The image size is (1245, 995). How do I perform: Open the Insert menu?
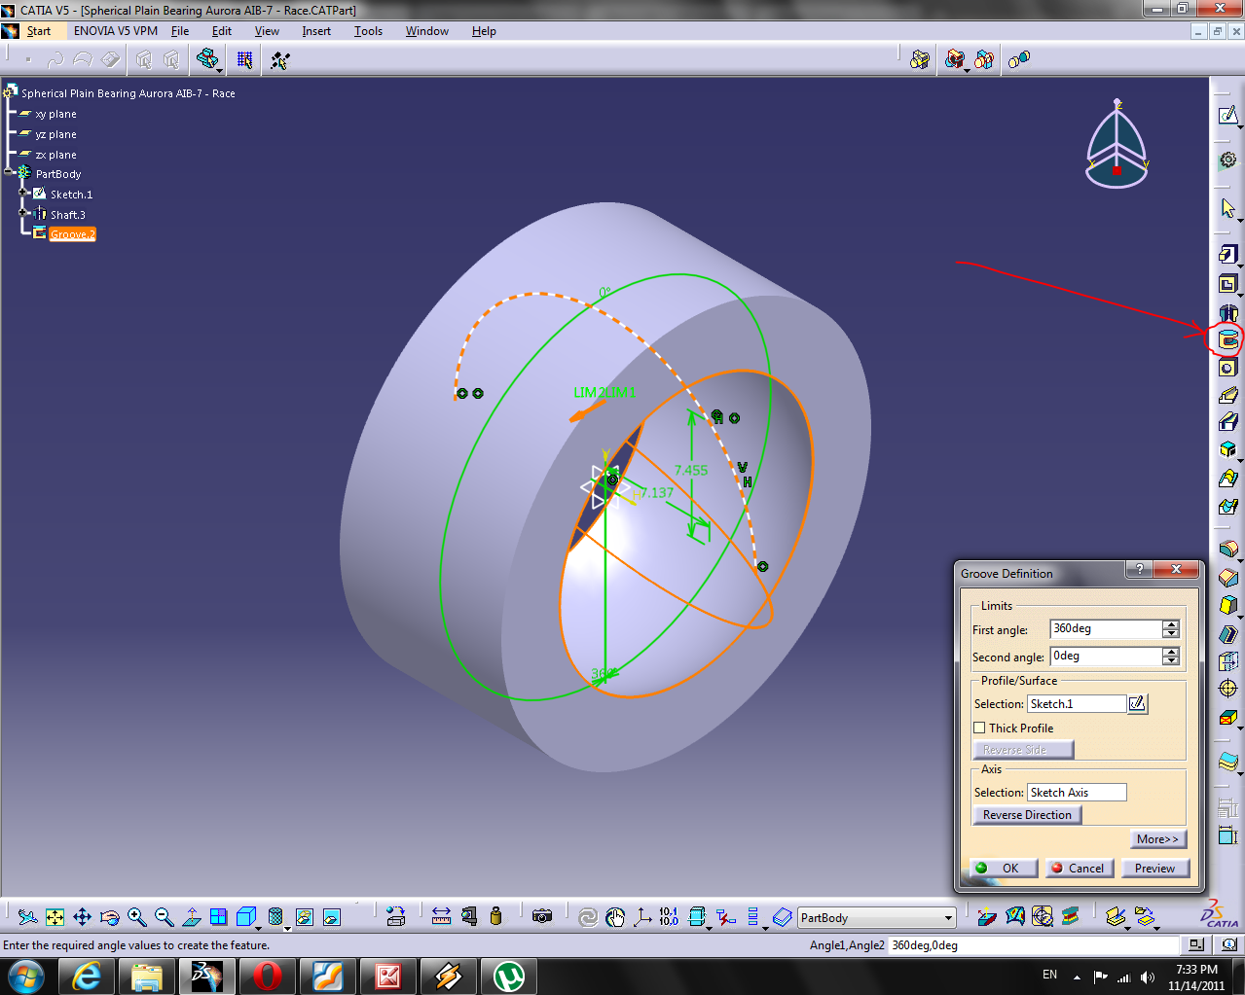316,31
